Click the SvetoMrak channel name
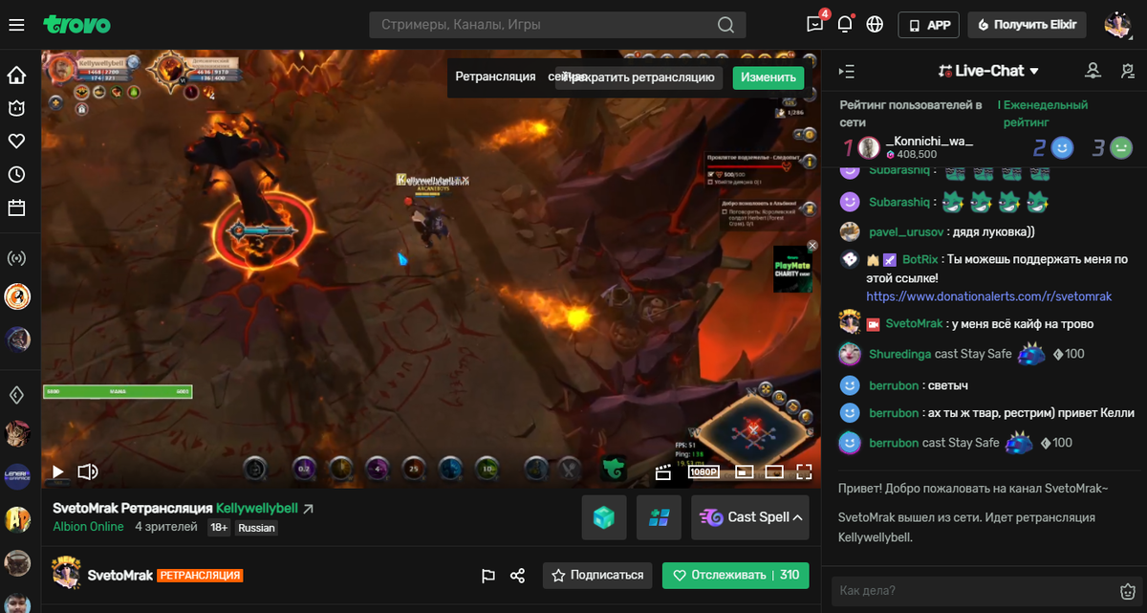 coord(120,576)
